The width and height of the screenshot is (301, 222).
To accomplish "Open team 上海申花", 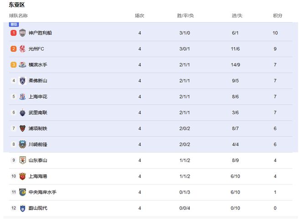I will tap(38, 97).
